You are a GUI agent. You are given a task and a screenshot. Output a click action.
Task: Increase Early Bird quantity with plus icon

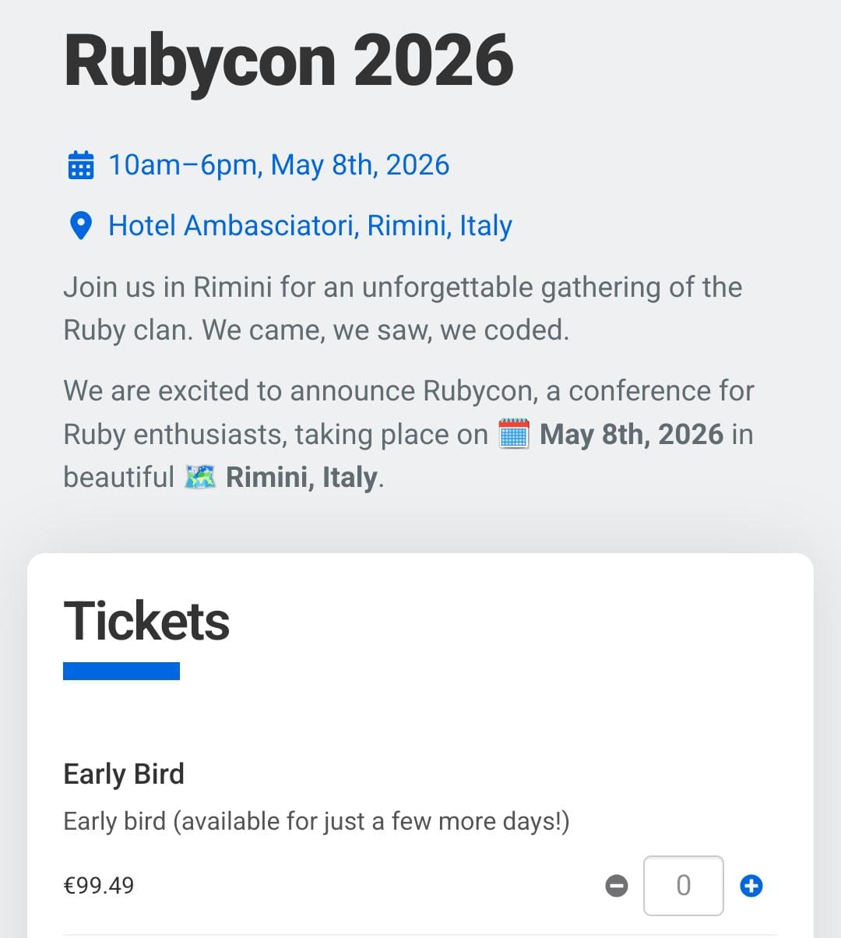click(x=751, y=886)
